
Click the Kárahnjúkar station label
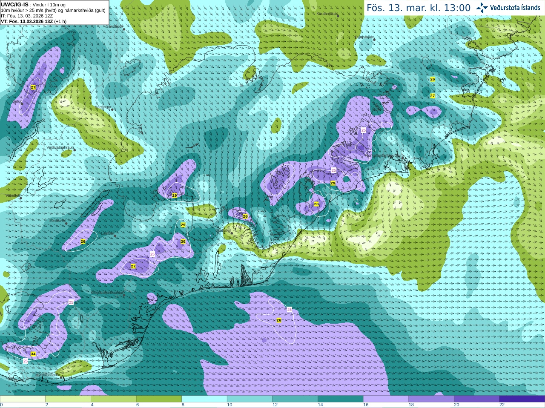327,14
